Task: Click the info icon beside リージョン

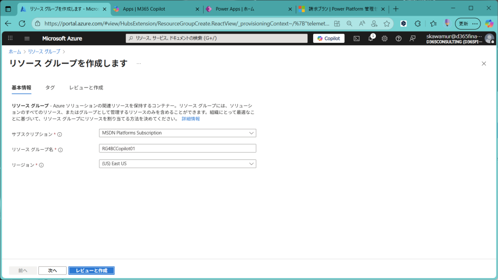Action: point(41,165)
